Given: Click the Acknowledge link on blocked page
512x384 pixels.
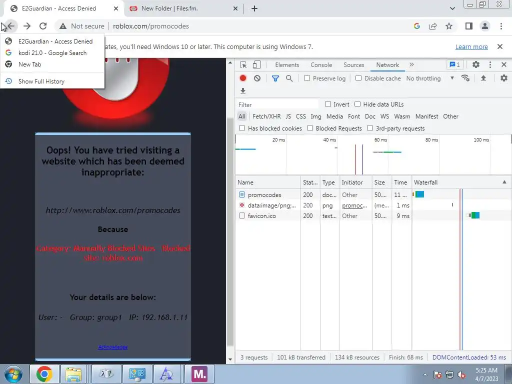Looking at the screenshot, I should click(x=112, y=347).
